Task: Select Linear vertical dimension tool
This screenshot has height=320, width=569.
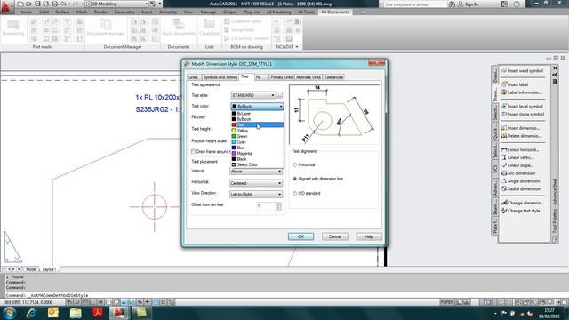Action: (x=517, y=158)
